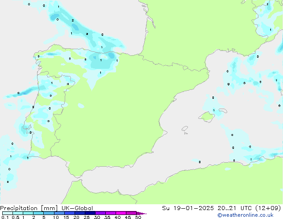Click the 45–50 mm legend swatch
Image resolution: width=283 pixels, height=219 pixels.
(131, 213)
